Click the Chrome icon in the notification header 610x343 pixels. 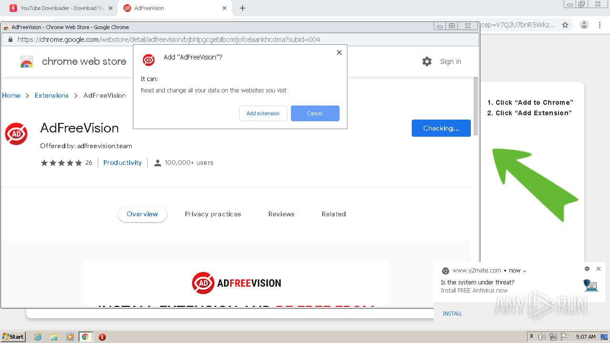point(446,271)
